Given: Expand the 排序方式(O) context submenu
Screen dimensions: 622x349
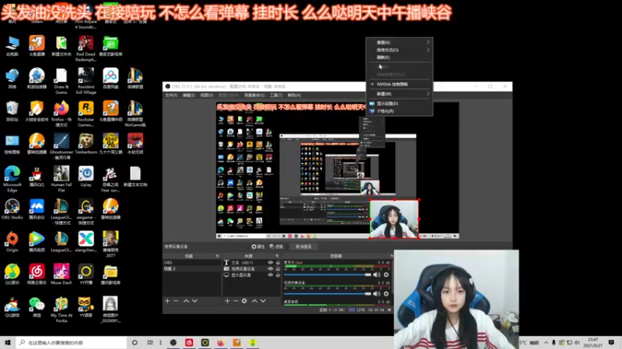Looking at the screenshot, I should pyautogui.click(x=400, y=50).
